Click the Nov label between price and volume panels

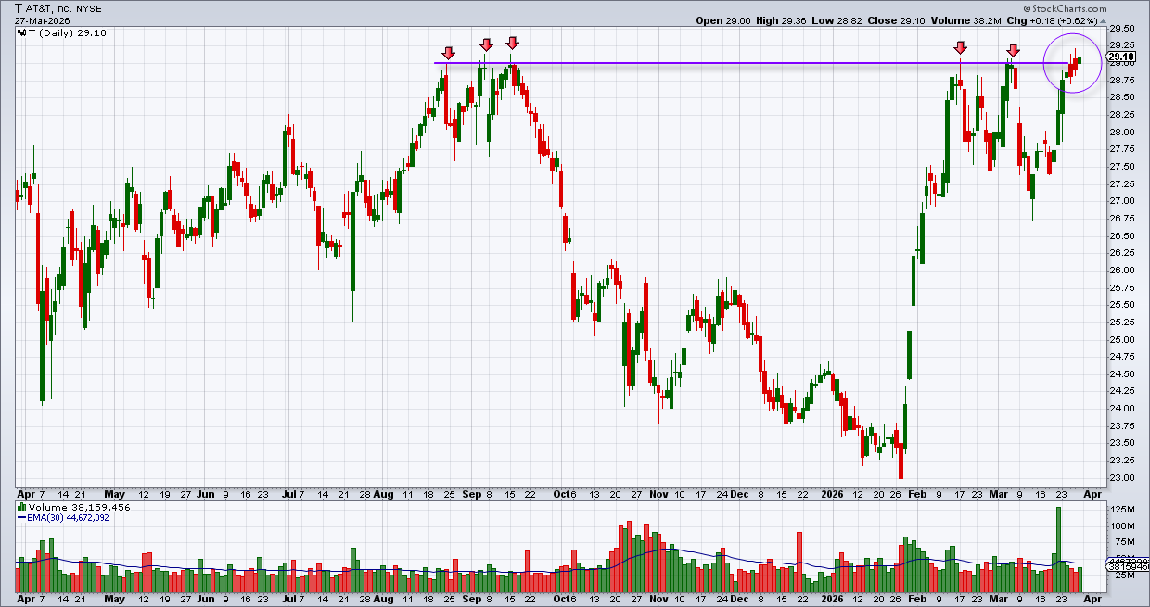coord(658,495)
